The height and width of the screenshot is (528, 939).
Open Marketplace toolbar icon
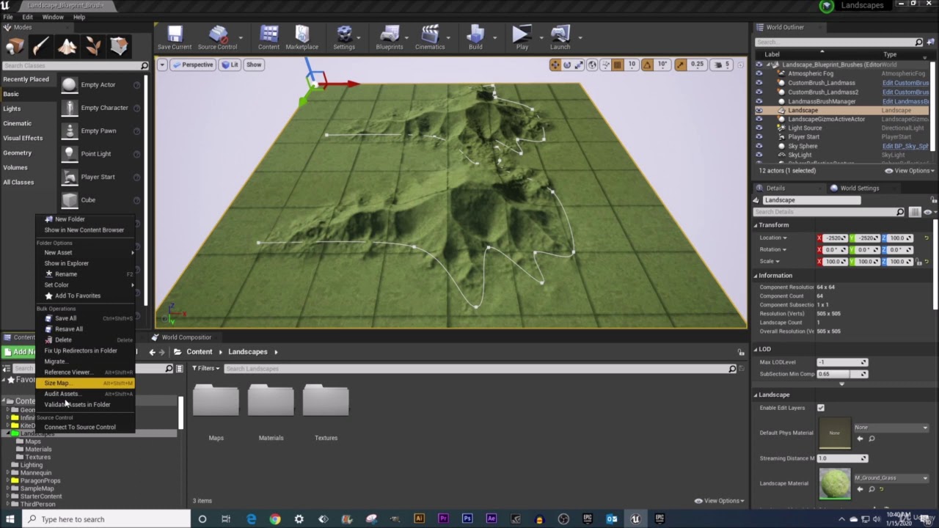pyautogui.click(x=302, y=34)
